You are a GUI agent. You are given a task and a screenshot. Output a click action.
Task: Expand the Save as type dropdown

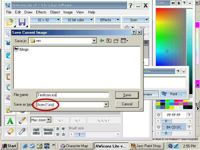click(106, 105)
